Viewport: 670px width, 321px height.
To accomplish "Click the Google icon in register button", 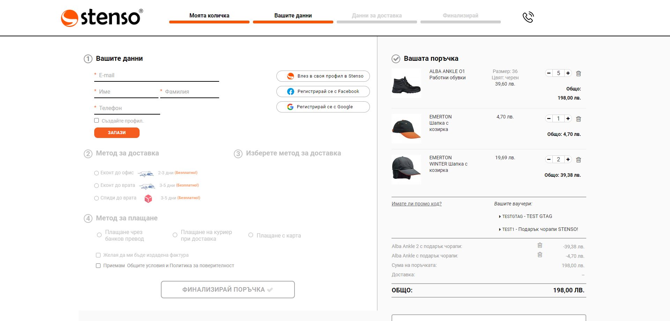I will [x=290, y=107].
